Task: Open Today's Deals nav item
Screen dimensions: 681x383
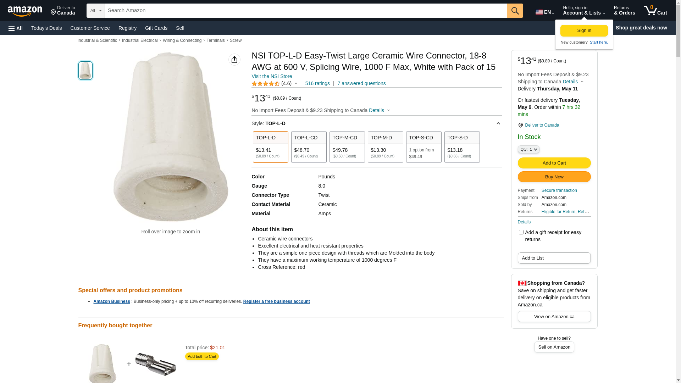Action: point(46,28)
